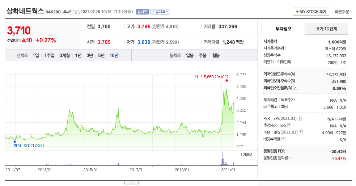Open help icon next to PBR BPS(2021.03)

pyautogui.click(x=301, y=132)
